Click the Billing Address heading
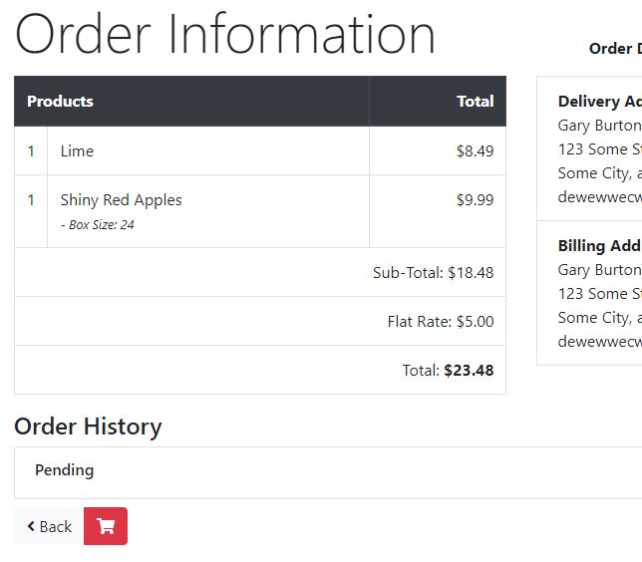 coord(600,245)
